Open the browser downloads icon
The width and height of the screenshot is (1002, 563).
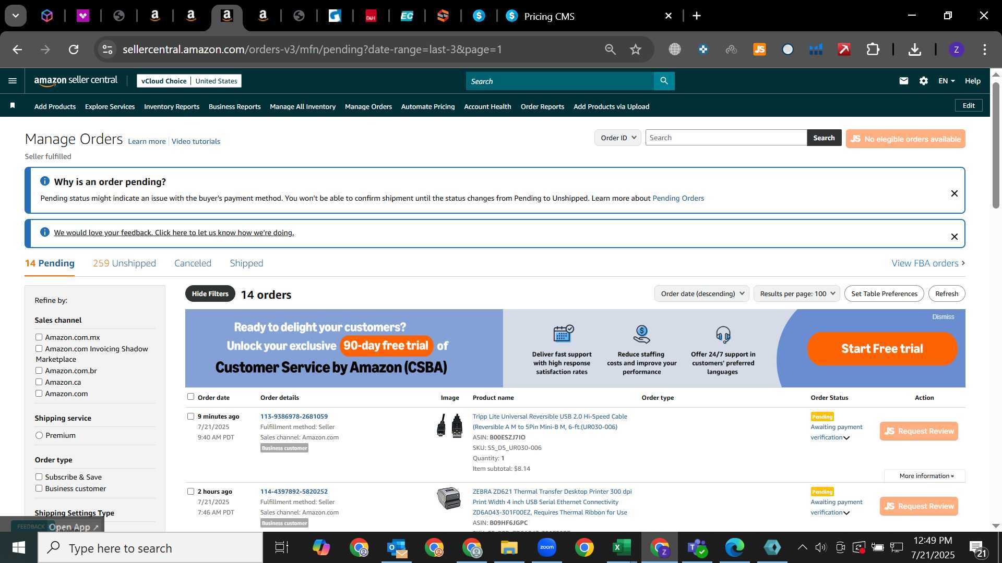(x=914, y=50)
